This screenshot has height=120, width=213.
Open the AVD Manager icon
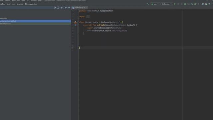point(206,4)
